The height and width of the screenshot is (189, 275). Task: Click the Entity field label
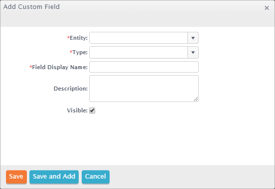(79, 38)
